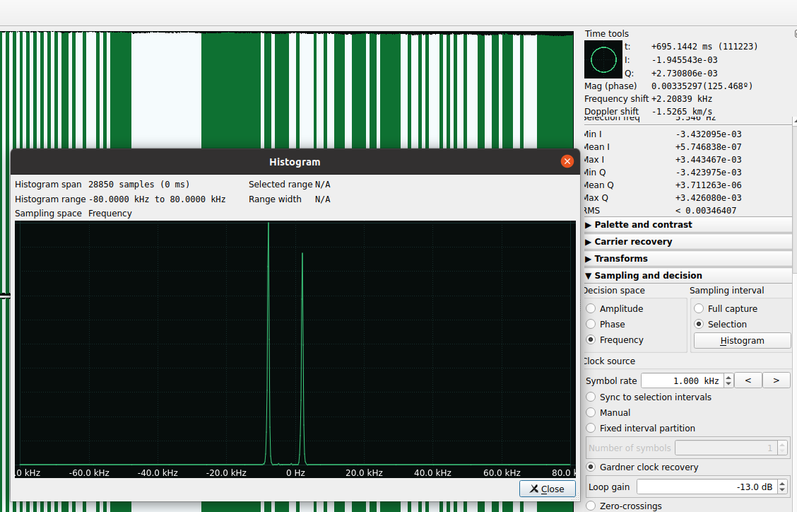Click the I/Q constellation circle preview
Image resolution: width=797 pixels, height=512 pixels.
603,59
